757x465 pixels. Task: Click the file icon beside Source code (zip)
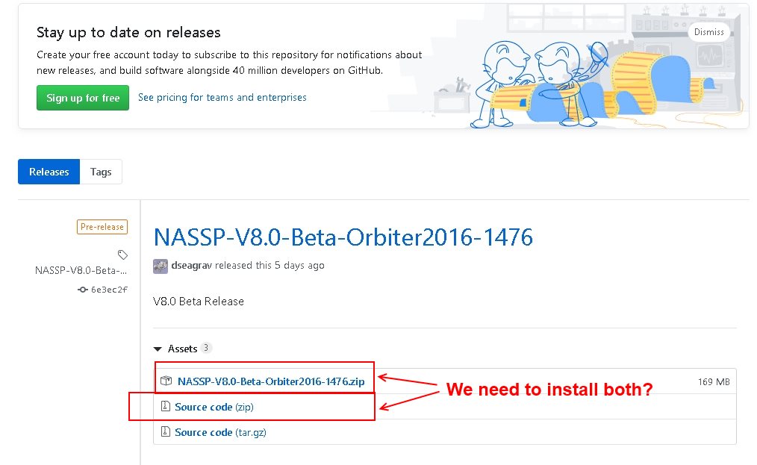point(166,407)
